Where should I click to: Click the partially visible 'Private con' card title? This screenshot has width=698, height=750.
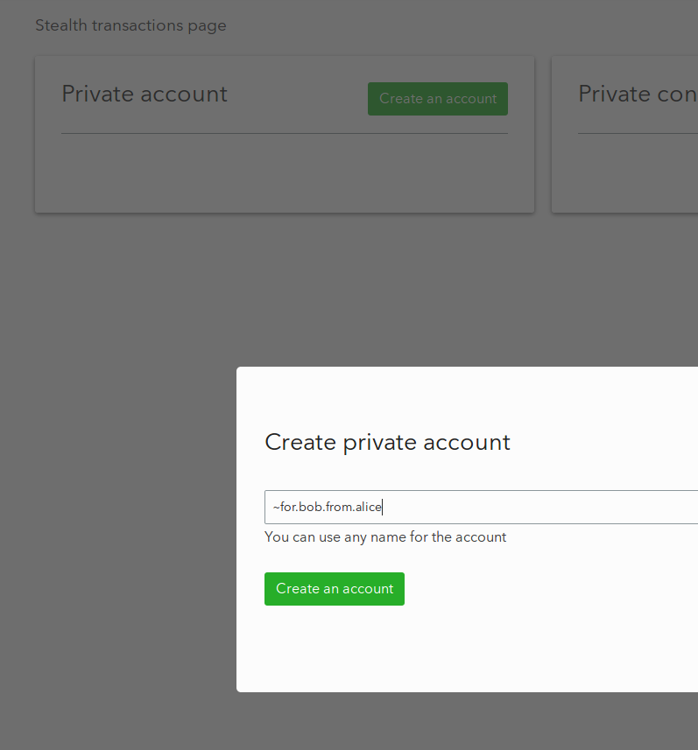pos(638,94)
